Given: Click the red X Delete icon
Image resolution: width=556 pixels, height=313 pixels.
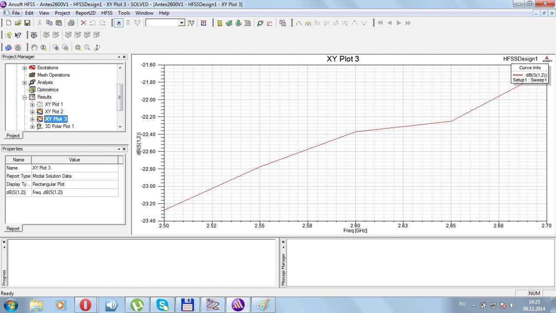Looking at the screenshot, I should click(83, 23).
